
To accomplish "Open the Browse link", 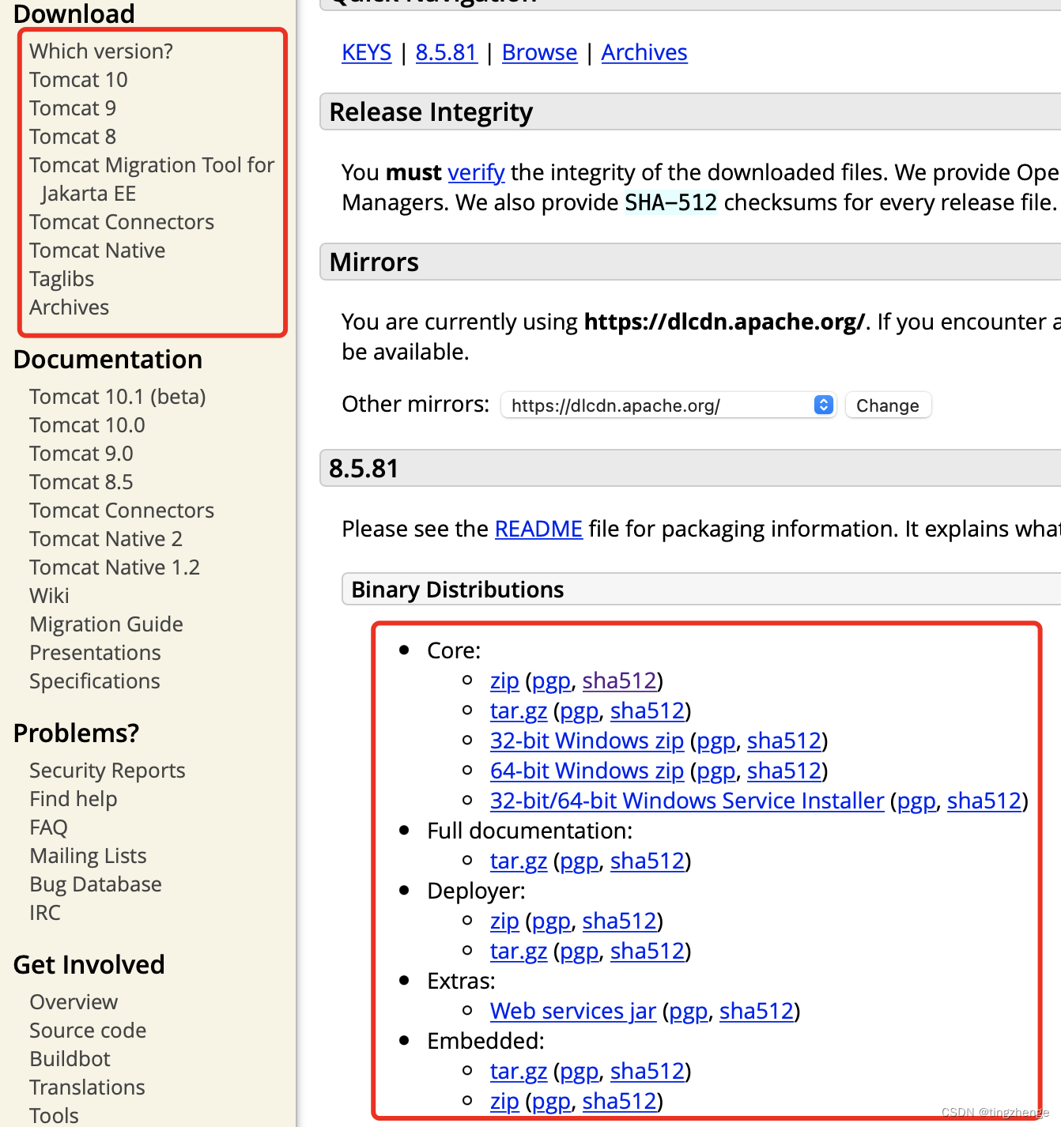I will (540, 52).
